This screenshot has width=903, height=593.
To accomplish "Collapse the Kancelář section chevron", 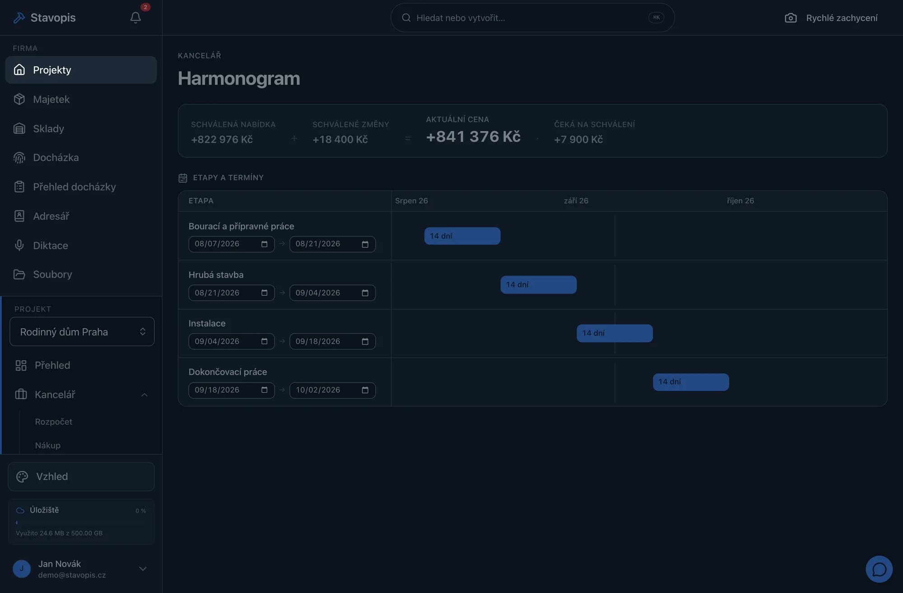I will [144, 395].
